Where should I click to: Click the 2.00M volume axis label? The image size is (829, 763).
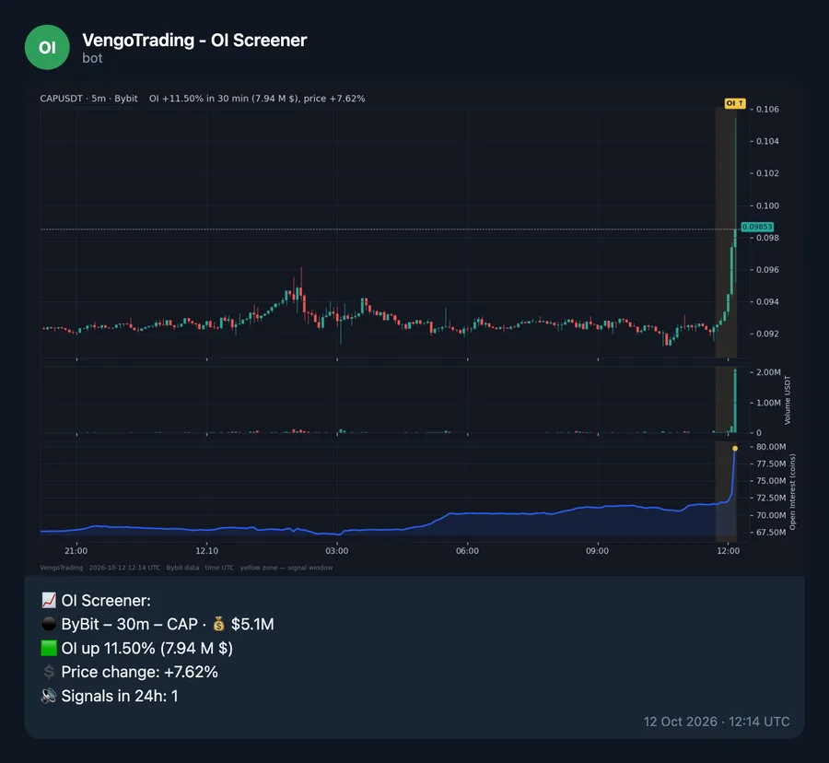[768, 372]
